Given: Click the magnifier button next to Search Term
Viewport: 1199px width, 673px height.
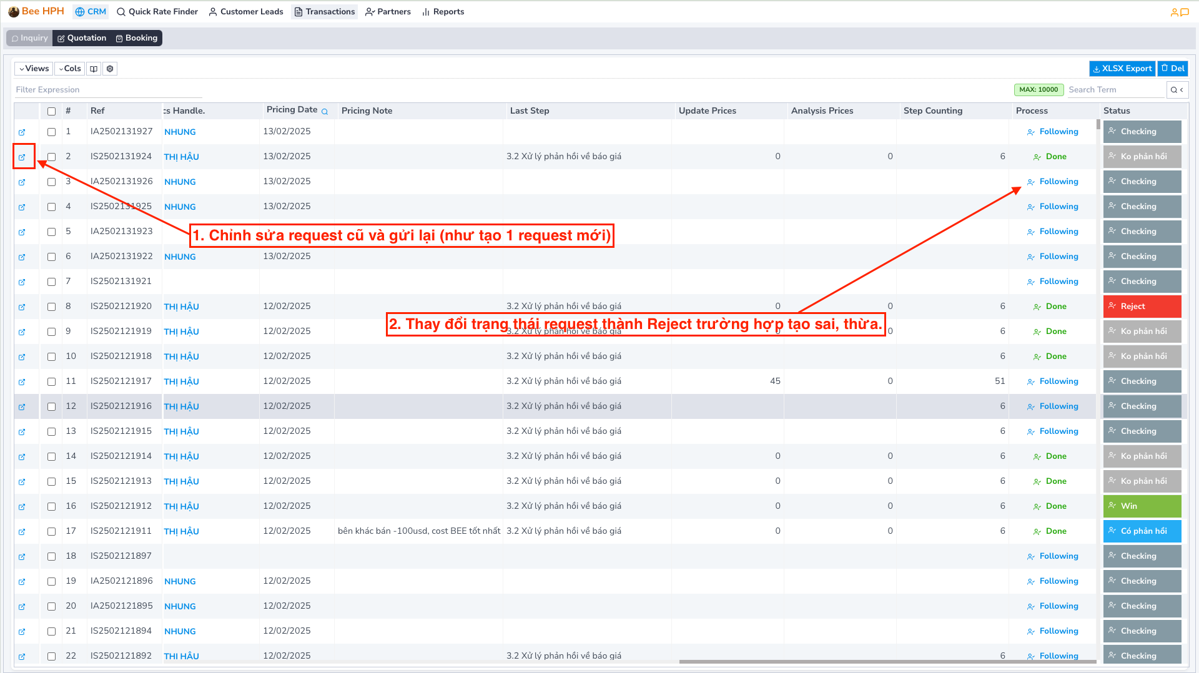Looking at the screenshot, I should point(1174,90).
